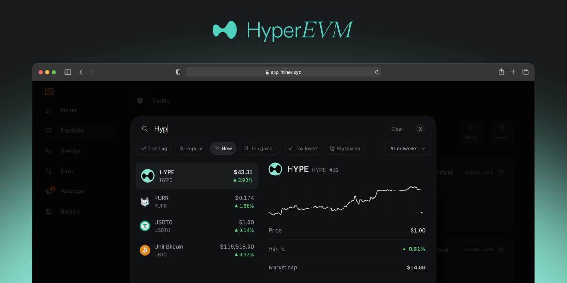The height and width of the screenshot is (283, 567).
Task: Click the browser share icon
Action: [501, 72]
